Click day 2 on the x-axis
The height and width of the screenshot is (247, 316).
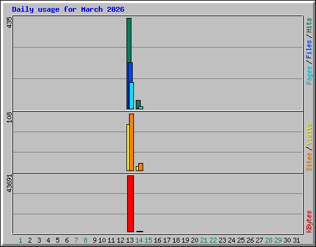(x=30, y=240)
